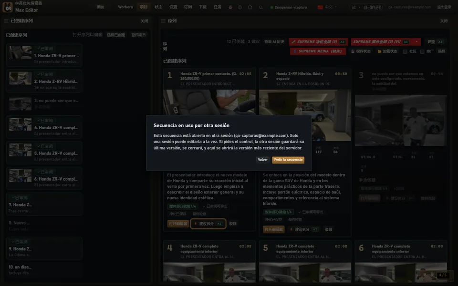Open the 任务 menu item
The image size is (458, 286).
tap(218, 7)
